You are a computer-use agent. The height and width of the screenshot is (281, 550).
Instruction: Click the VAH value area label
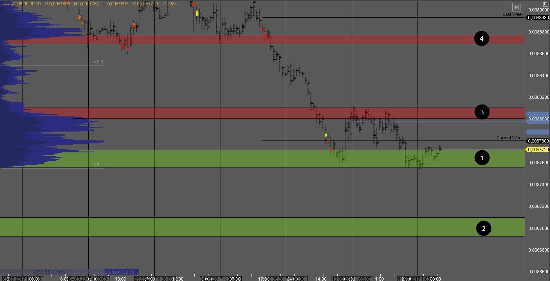(x=98, y=62)
